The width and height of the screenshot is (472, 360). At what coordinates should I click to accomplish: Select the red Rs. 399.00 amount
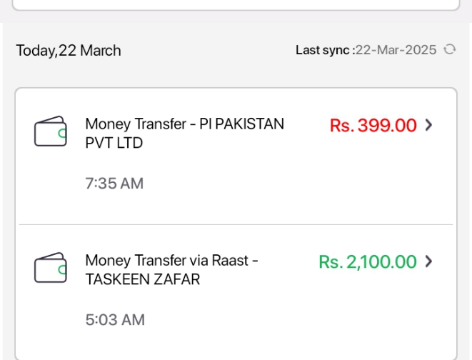point(373,125)
